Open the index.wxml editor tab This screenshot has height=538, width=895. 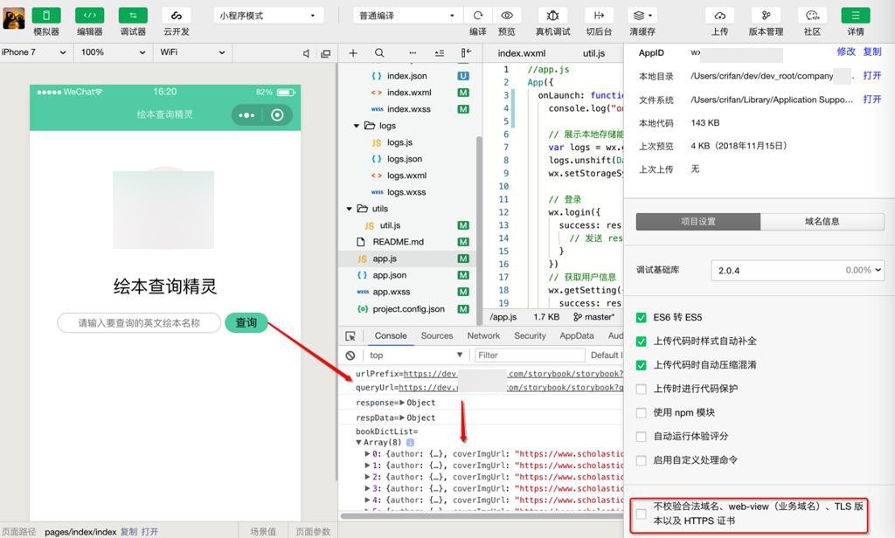pyautogui.click(x=522, y=53)
